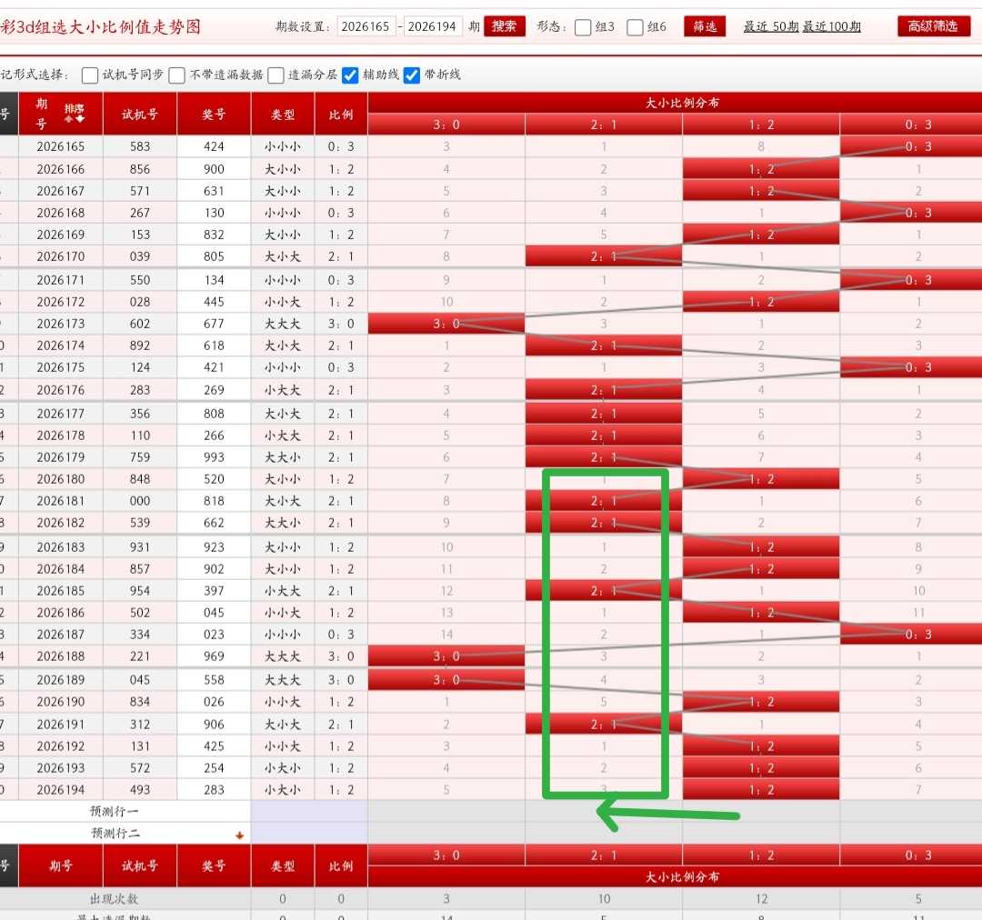Toggle the 不带遗漏数据 checkbox
This screenshot has height=920, width=982.
177,75
